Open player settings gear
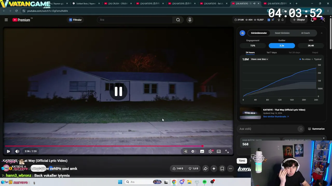332x186 pixels. click(210, 151)
